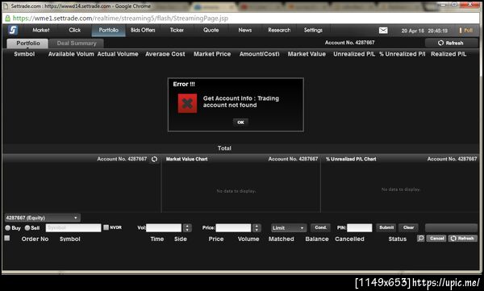Switch to the Deal Summary tab
The width and height of the screenshot is (484, 291).
[77, 44]
